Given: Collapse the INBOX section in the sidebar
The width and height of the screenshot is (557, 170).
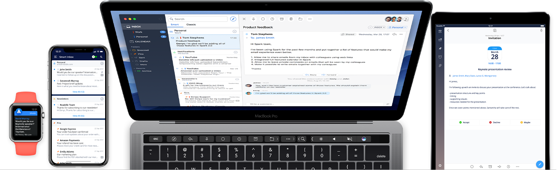Looking at the screenshot, I should pos(124,26).
